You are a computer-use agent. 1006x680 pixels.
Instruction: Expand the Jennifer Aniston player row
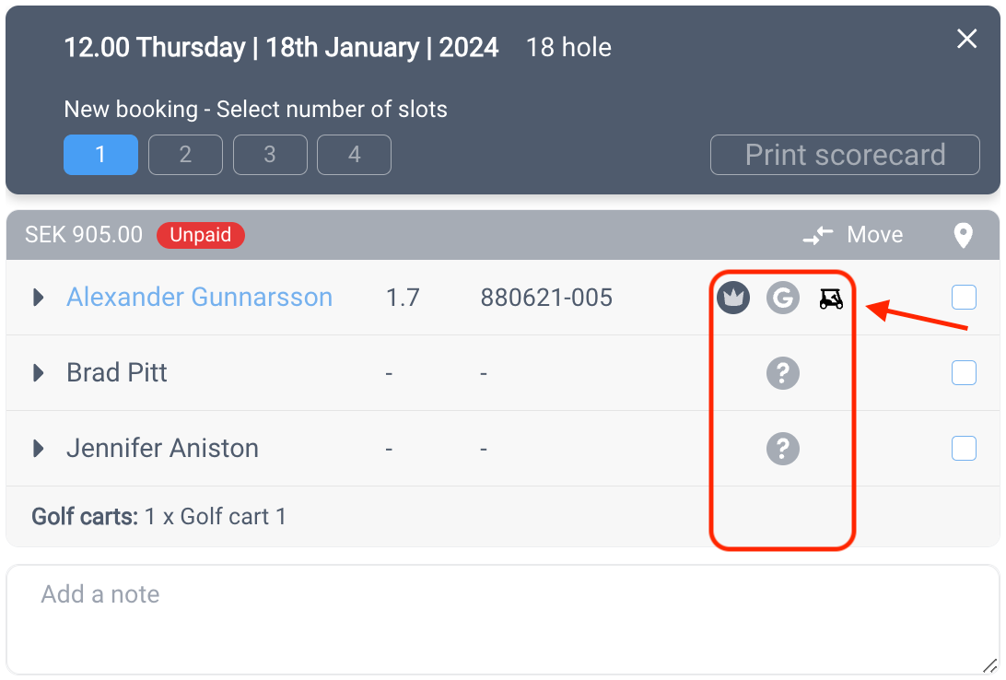[39, 449]
